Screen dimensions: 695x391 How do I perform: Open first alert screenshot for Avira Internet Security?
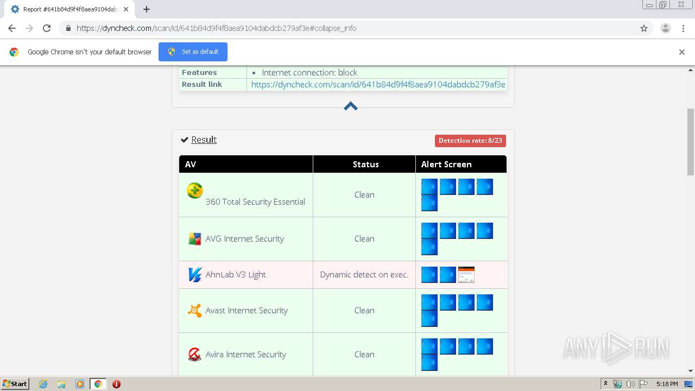[x=429, y=346]
